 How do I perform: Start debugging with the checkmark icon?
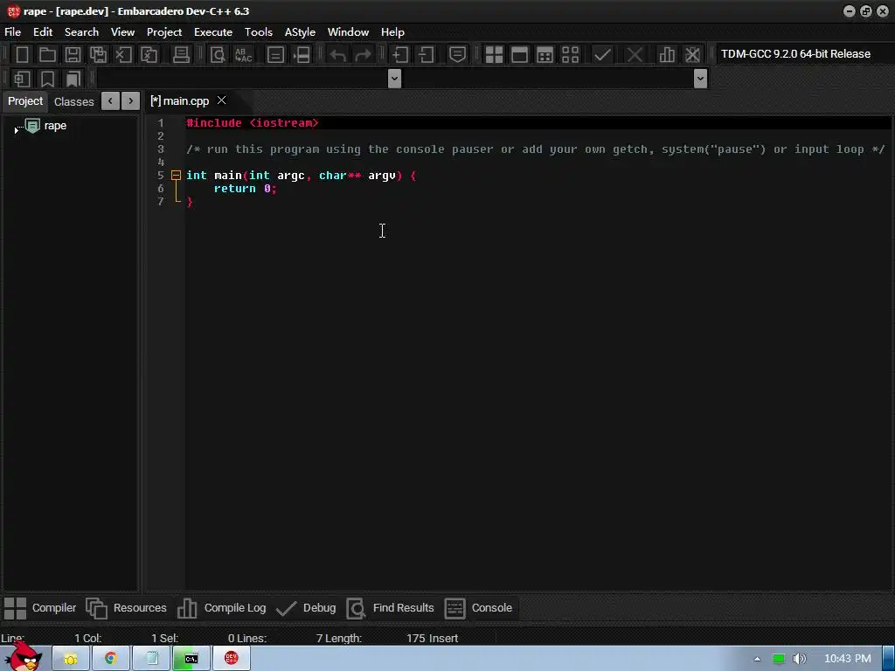tap(602, 55)
